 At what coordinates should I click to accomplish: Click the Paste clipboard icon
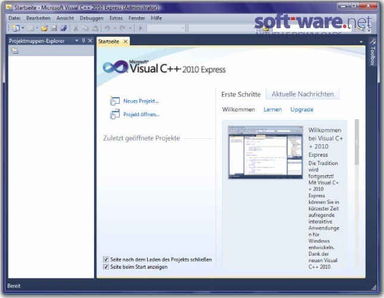pos(95,29)
